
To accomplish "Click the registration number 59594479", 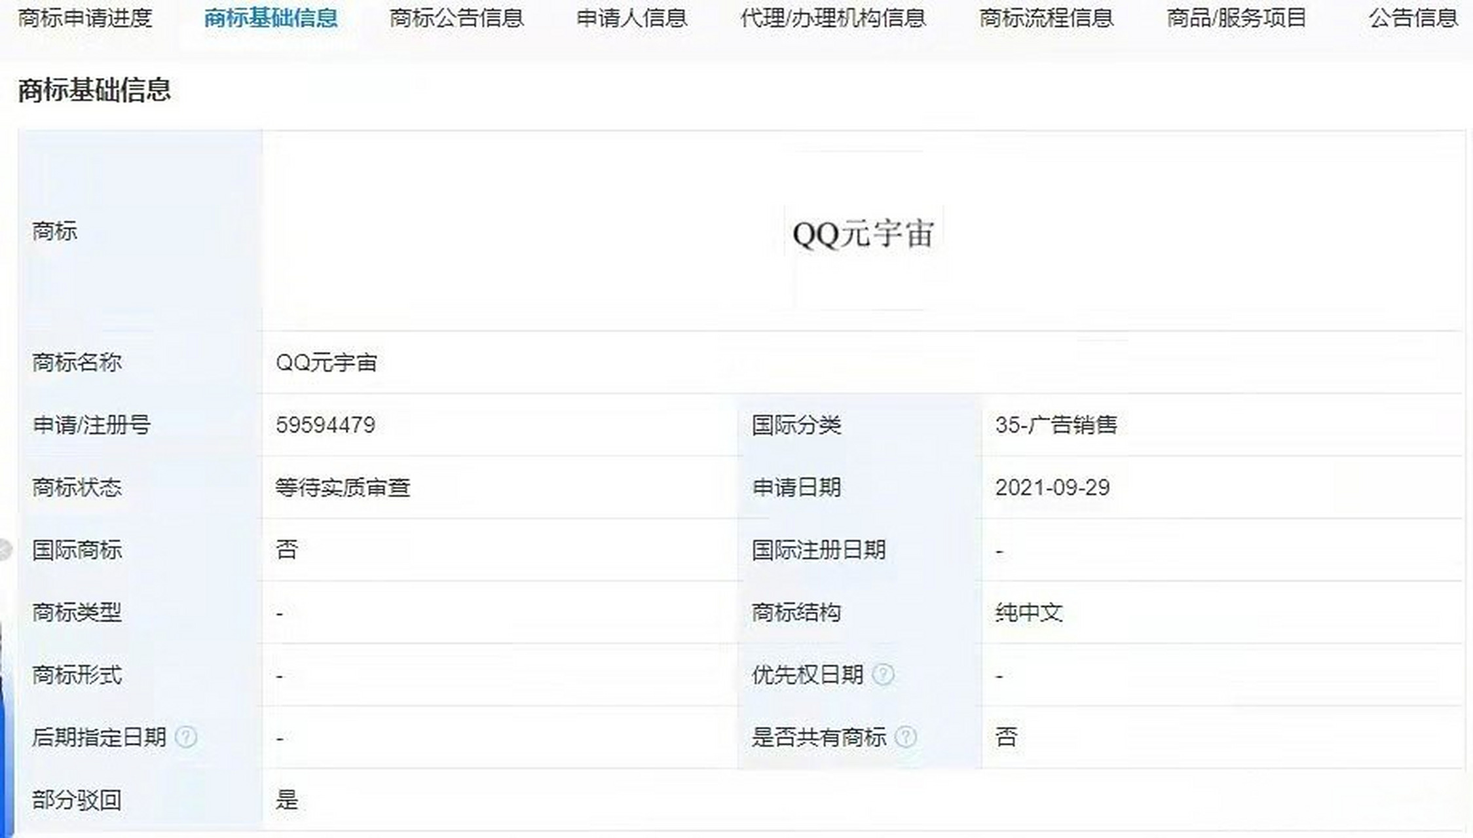I will pyautogui.click(x=326, y=425).
